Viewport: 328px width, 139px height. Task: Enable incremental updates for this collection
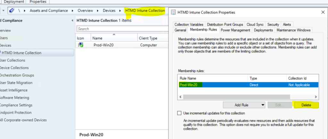coord(179,113)
